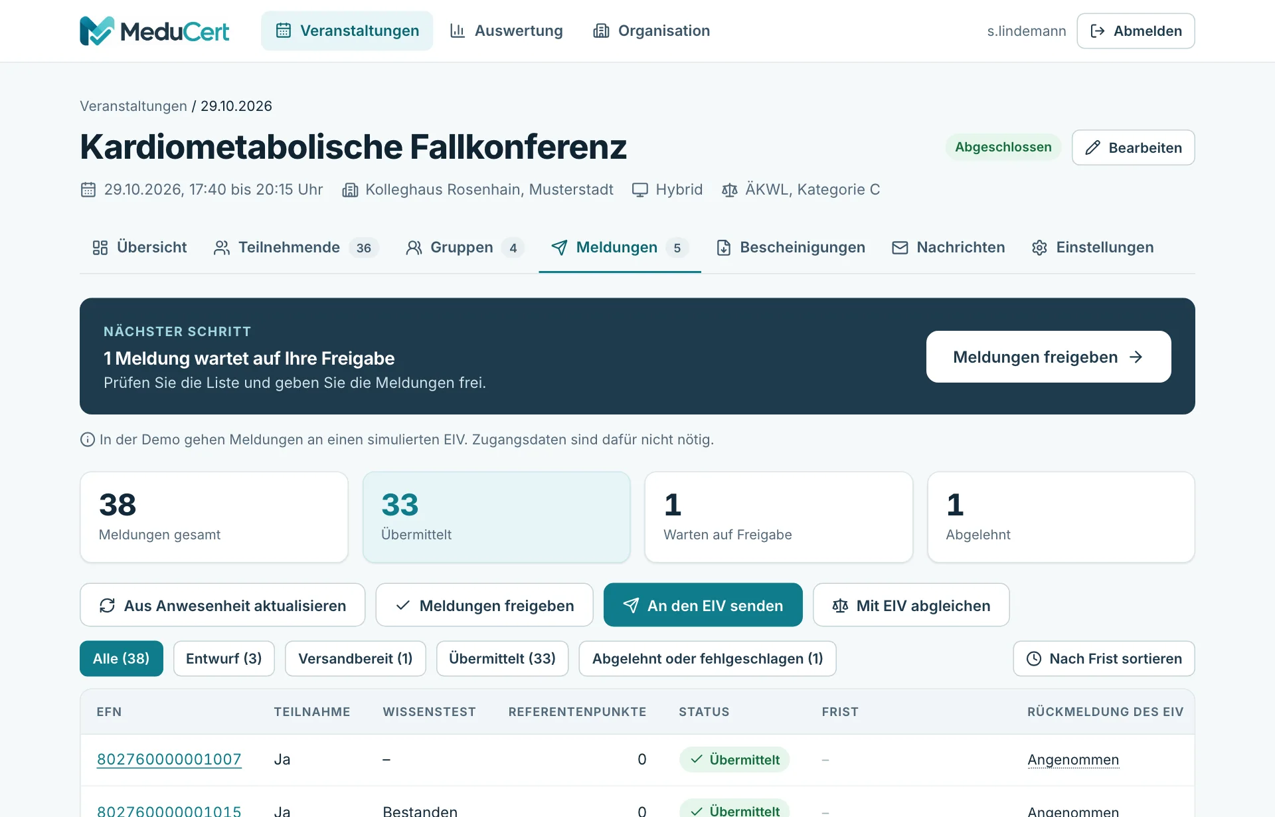Select the Warten auf Freigabe card
The image size is (1275, 817).
tap(778, 517)
